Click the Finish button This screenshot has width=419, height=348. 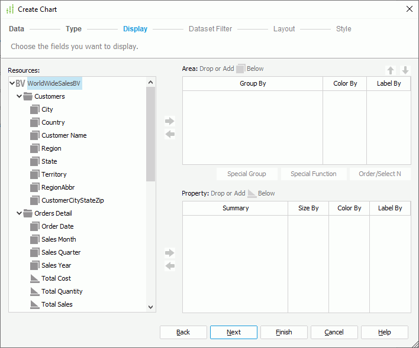(x=284, y=332)
